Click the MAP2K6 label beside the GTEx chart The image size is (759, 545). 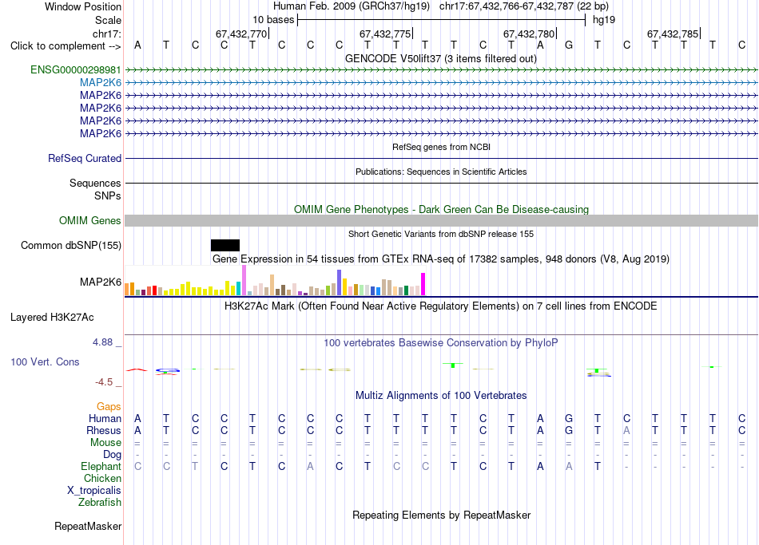[101, 282]
